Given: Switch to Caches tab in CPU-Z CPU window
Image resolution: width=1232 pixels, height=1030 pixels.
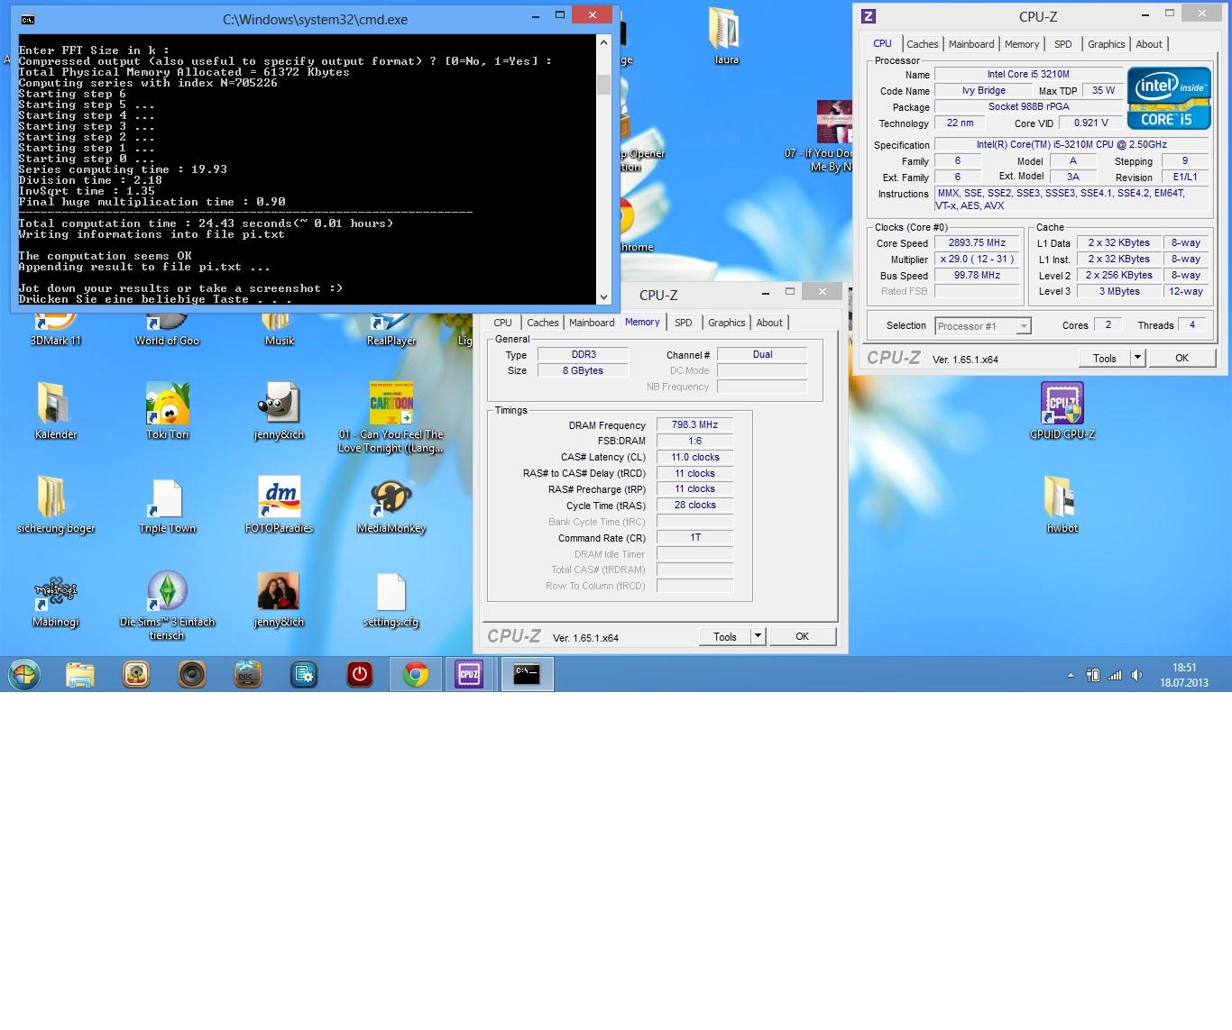Looking at the screenshot, I should pos(923,44).
